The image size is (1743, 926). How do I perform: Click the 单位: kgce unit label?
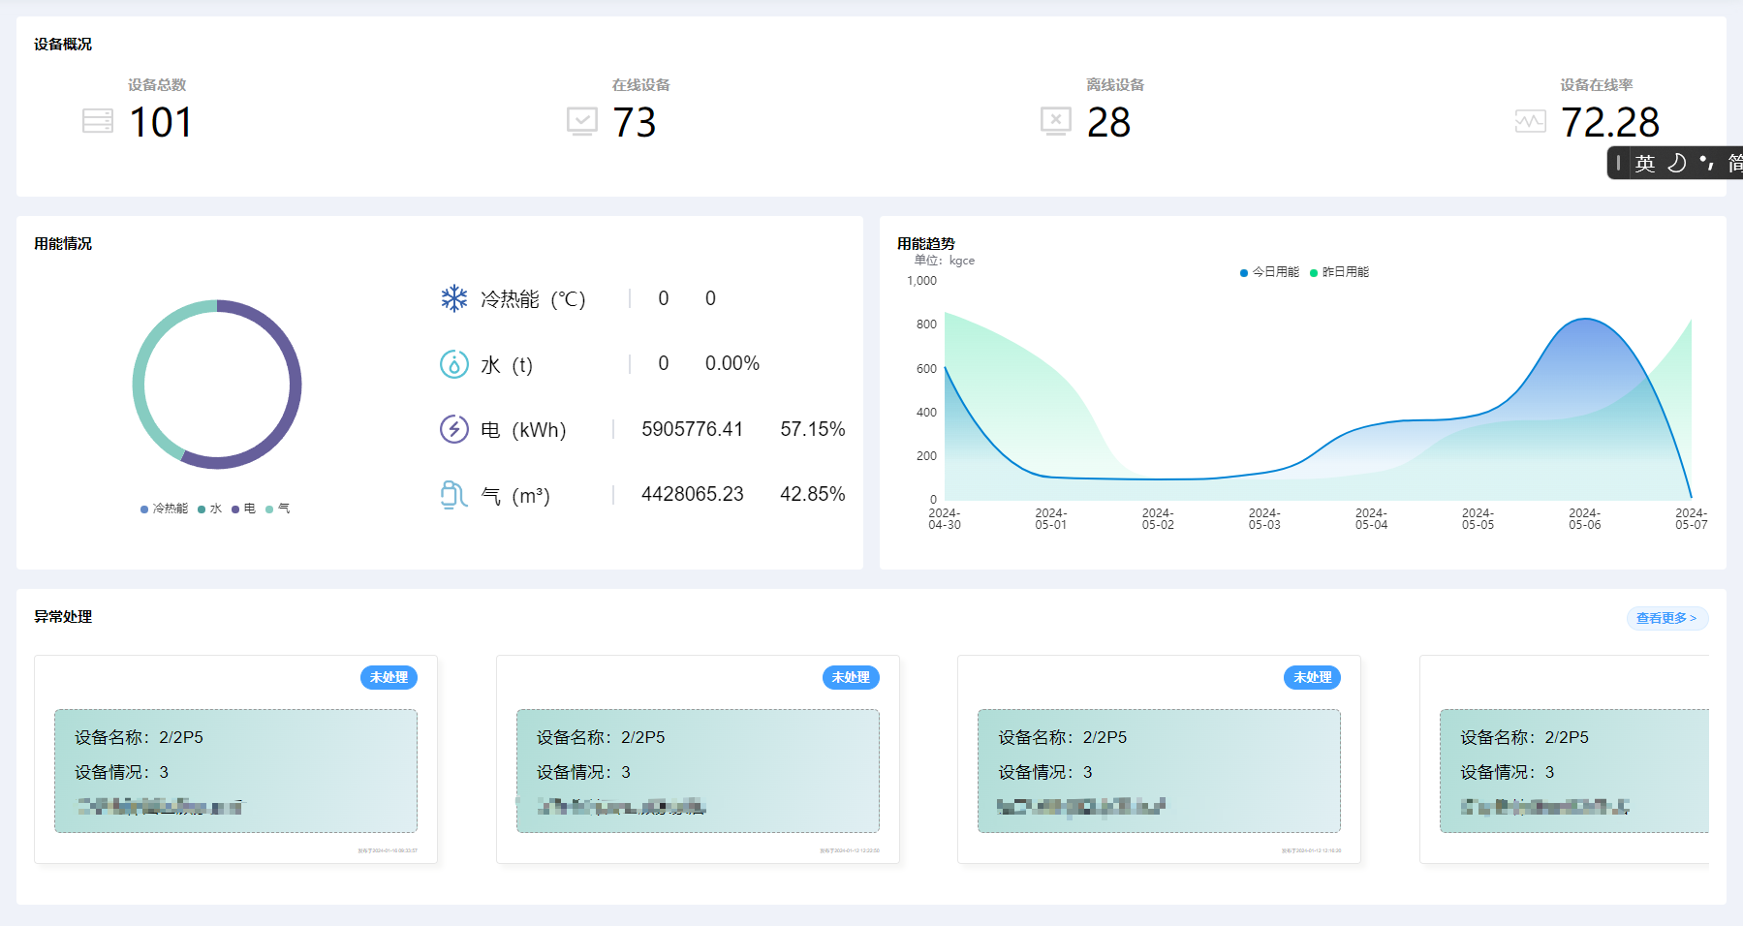945,261
